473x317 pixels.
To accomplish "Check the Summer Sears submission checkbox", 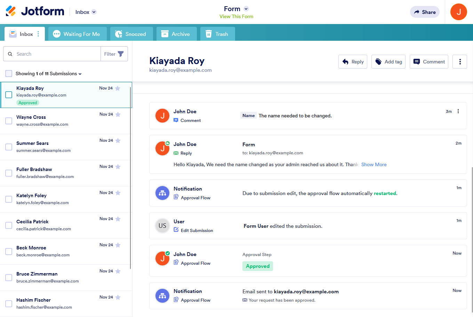I will click(x=9, y=147).
